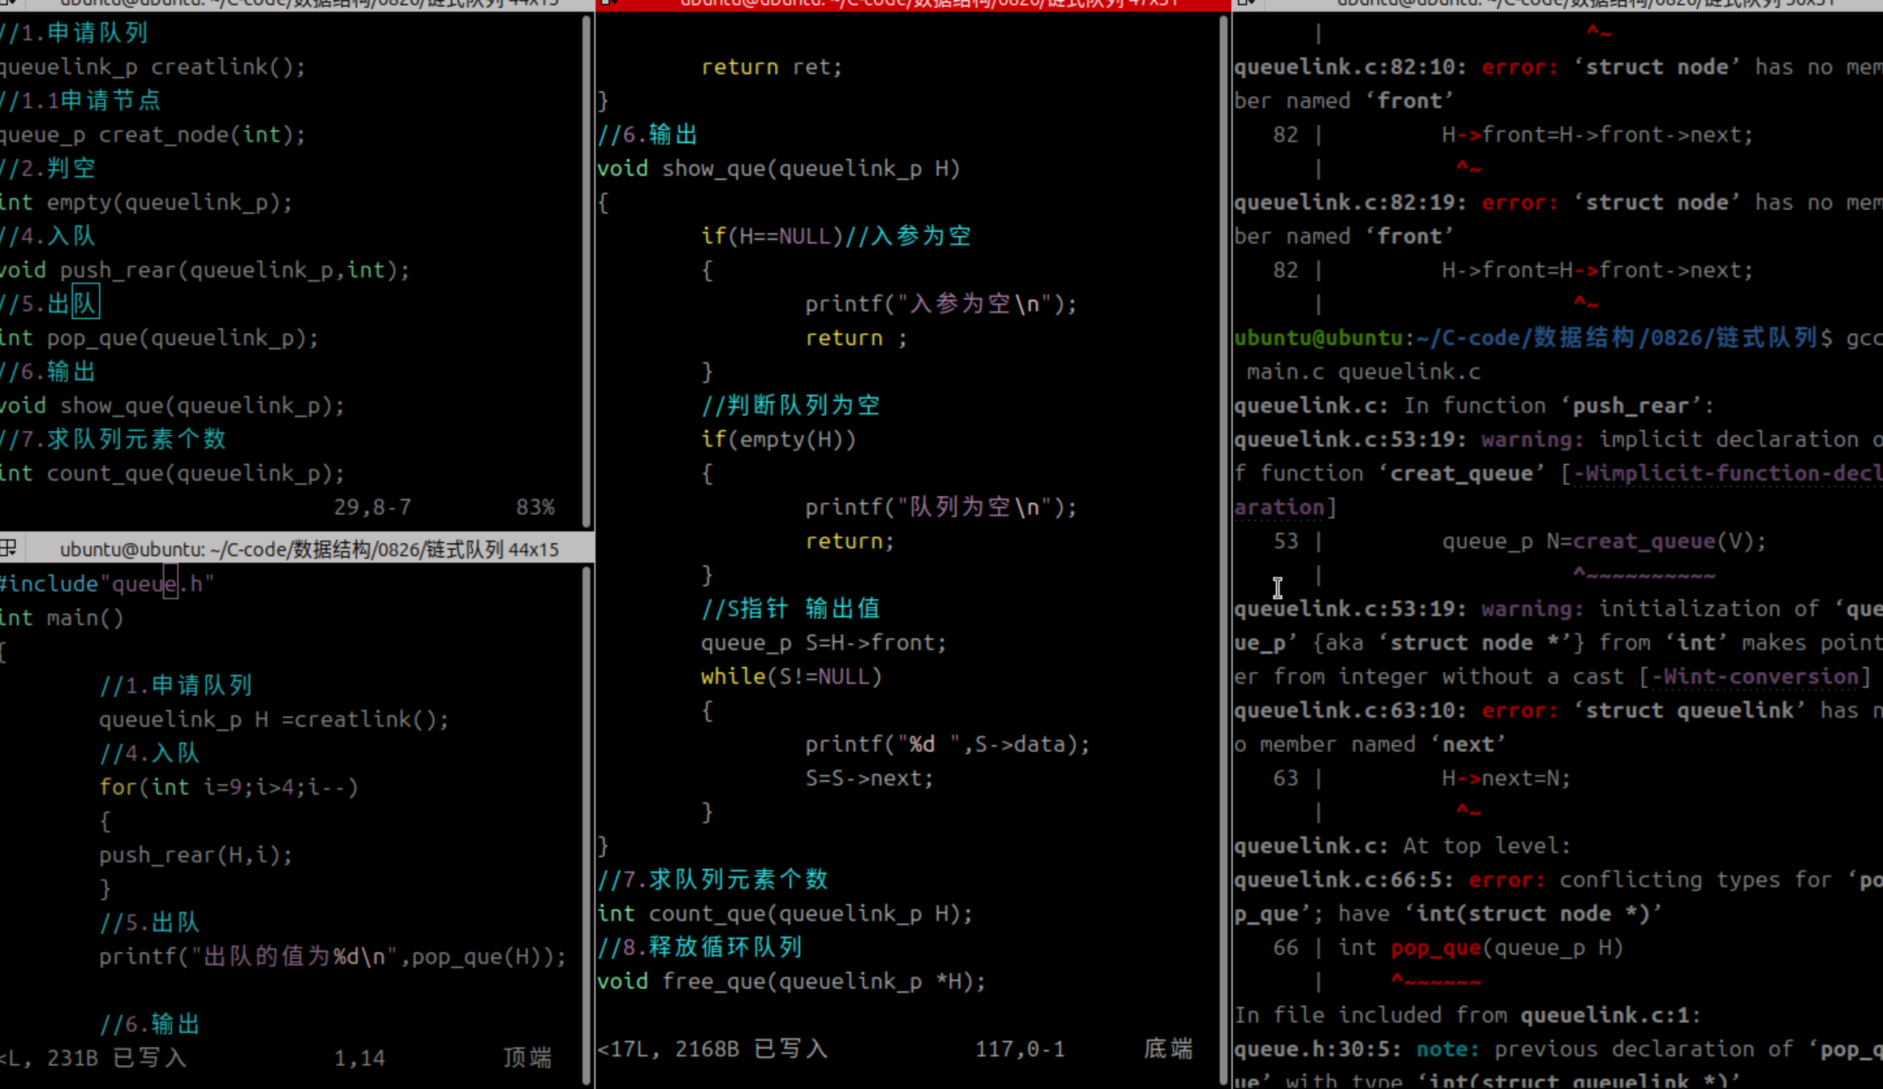Click '231B 已写入' status message
This screenshot has width=1883, height=1089.
117,1058
